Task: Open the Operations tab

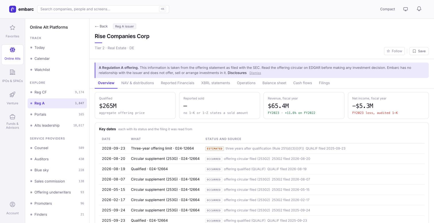Action: pos(246,83)
